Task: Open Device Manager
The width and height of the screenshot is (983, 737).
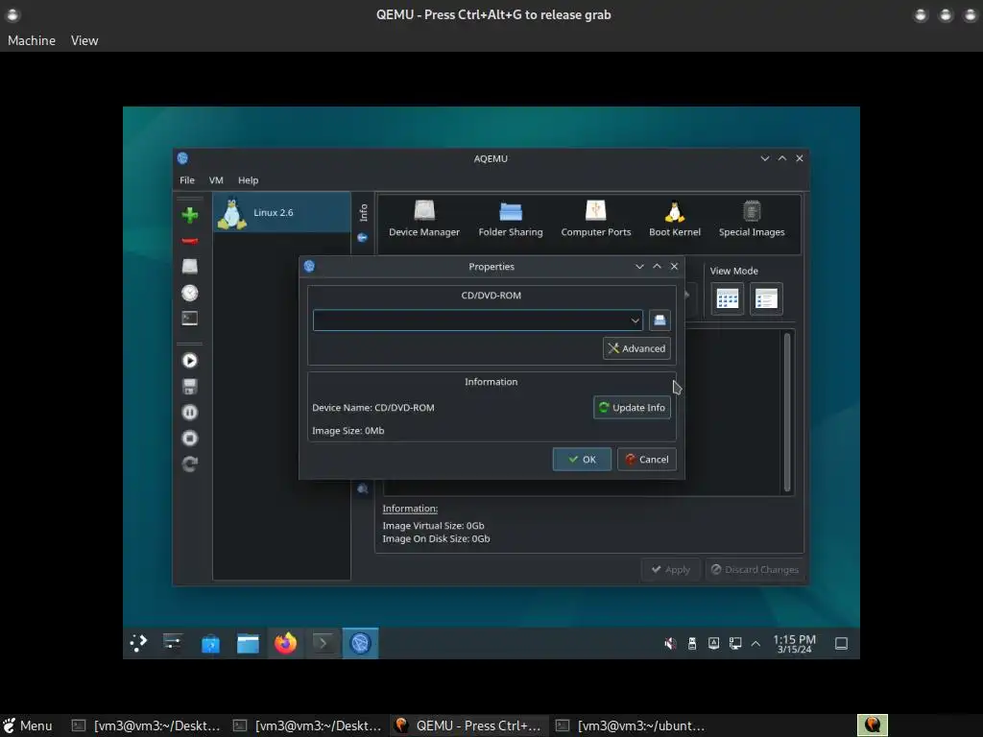Action: click(424, 219)
